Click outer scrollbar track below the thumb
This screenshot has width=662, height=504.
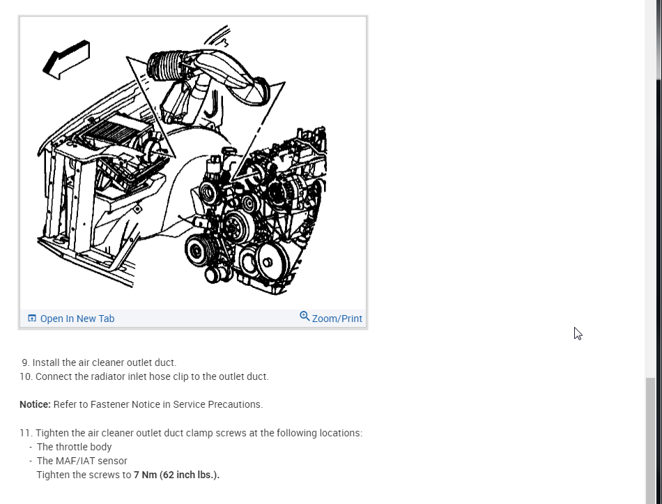click(659, 291)
